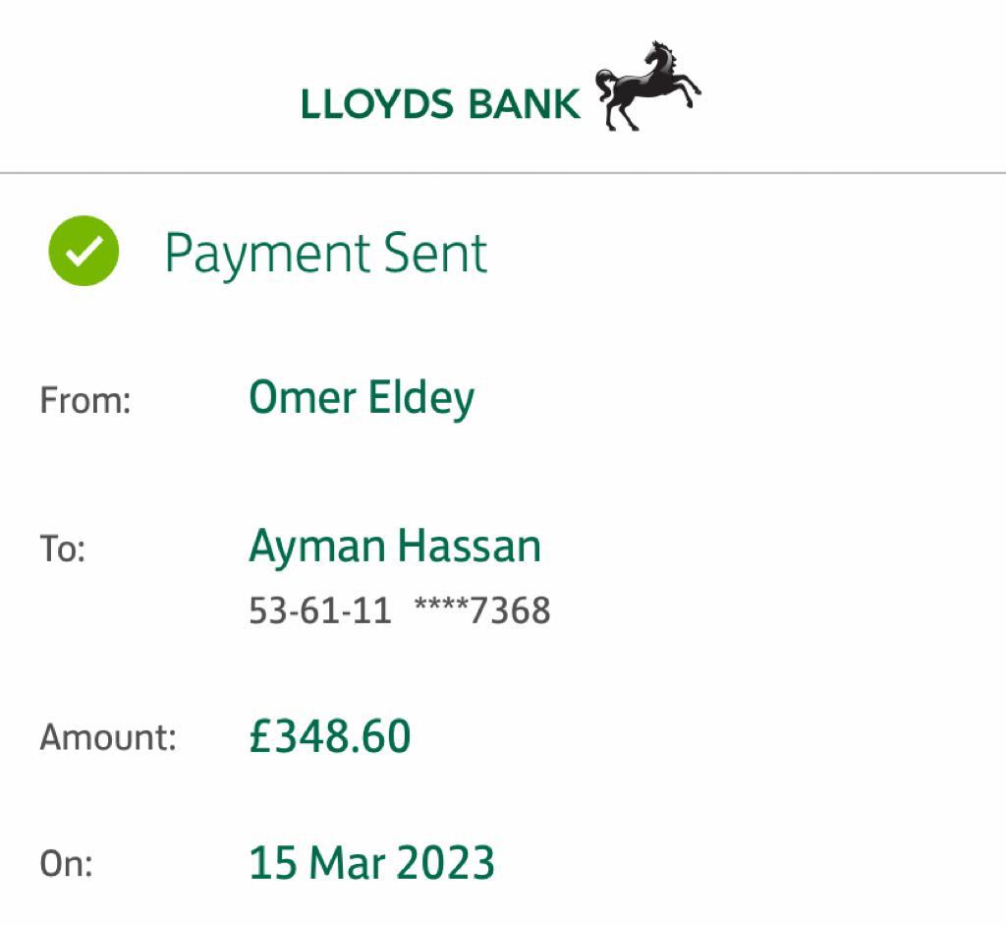Click the Amount: label

pos(107,737)
